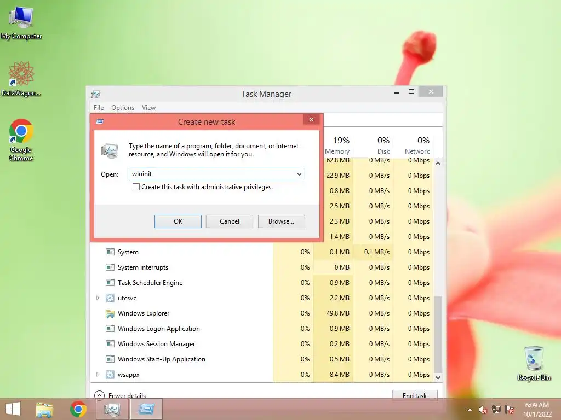Launch Google Chrome from the desktop
Viewport: 561px width, 420px height.
pyautogui.click(x=21, y=139)
